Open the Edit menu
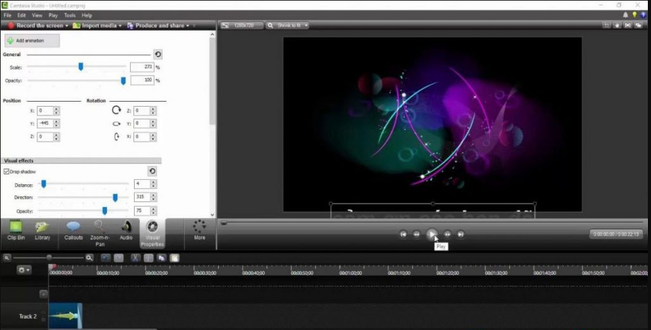Viewport: 651px width, 330px height. point(21,15)
